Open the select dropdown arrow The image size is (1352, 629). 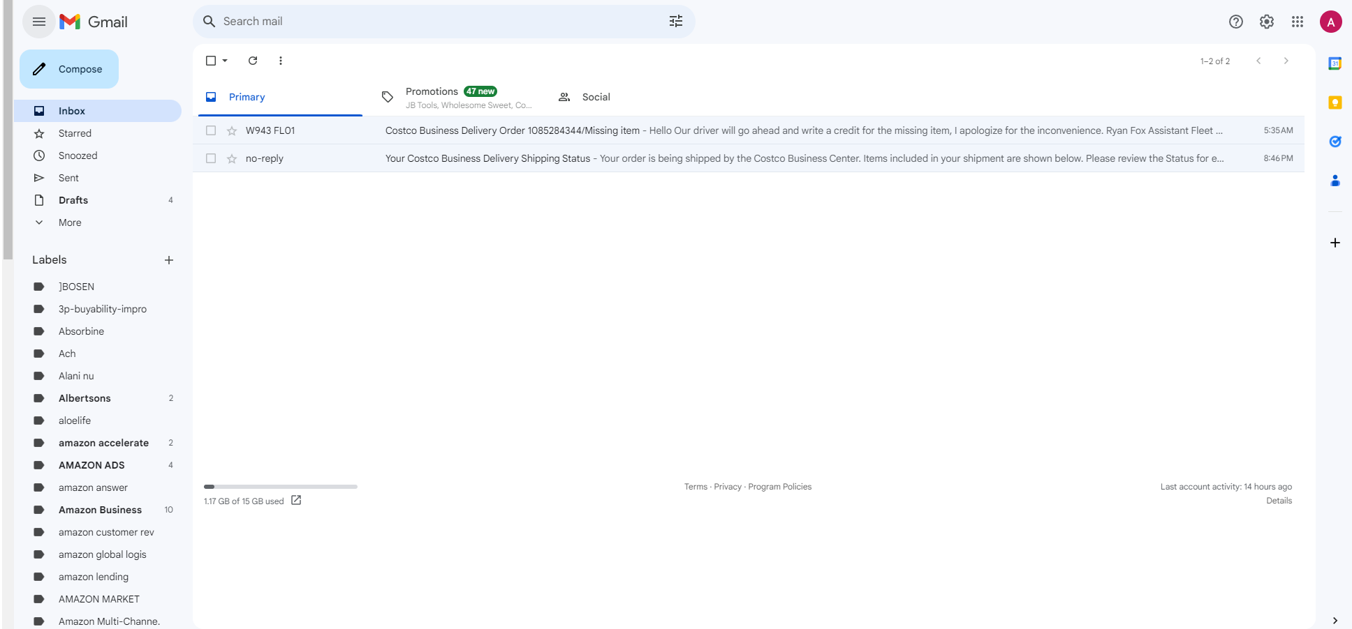coord(225,61)
